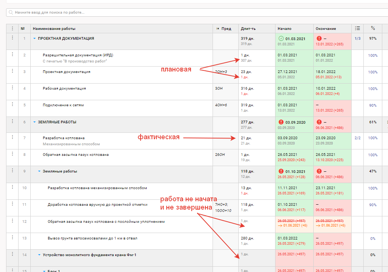Open the table header three-dot menu
Image resolution: width=388 pixels, height=272 pixels.
click(x=12, y=28)
